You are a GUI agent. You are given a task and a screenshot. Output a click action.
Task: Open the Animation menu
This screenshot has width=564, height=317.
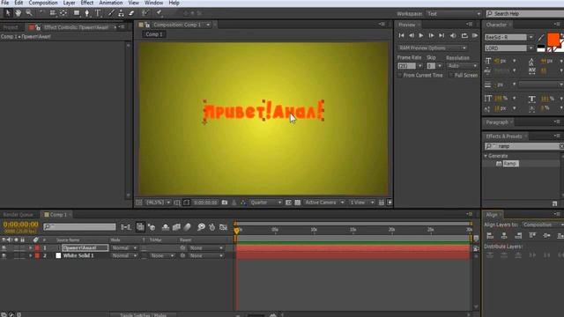pos(111,3)
